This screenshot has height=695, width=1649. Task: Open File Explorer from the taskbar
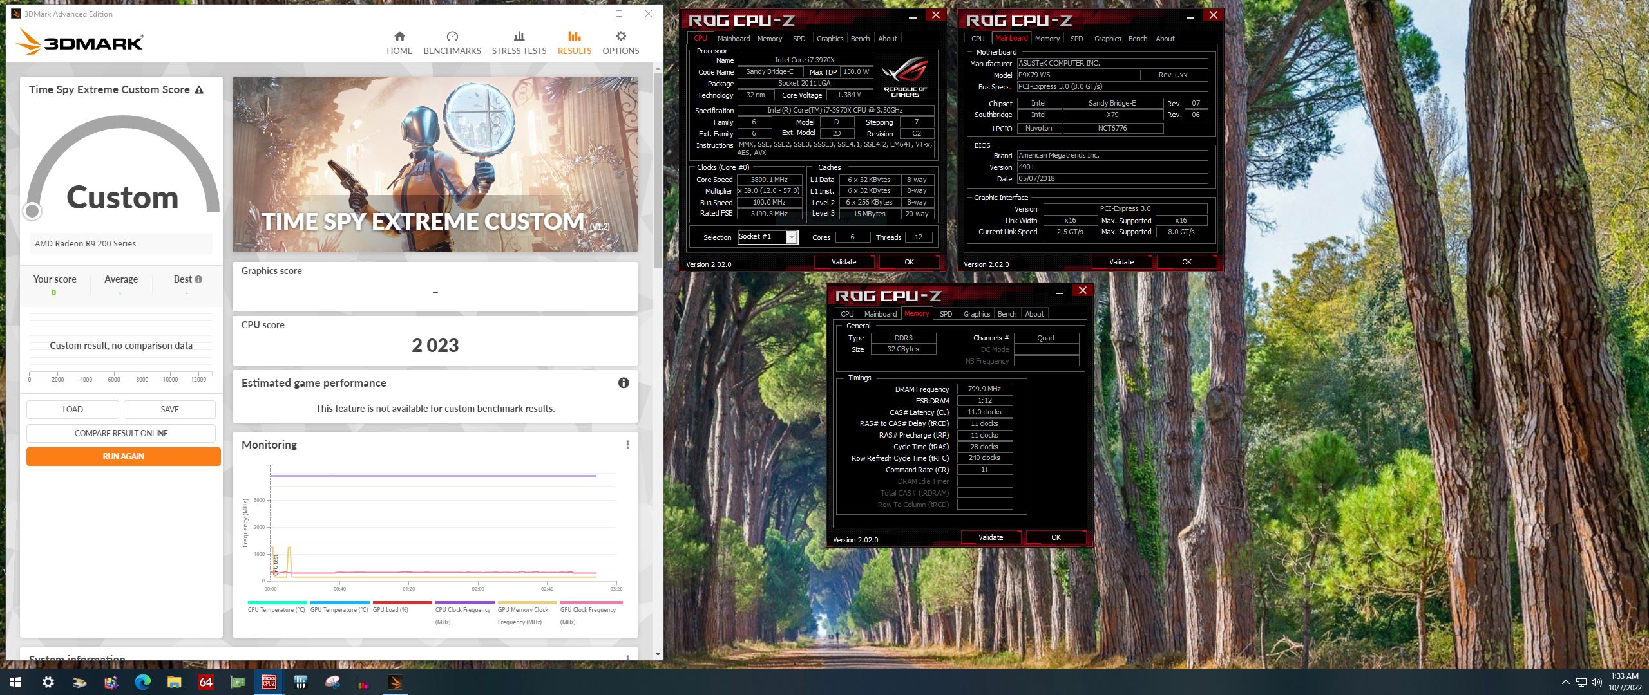174,682
